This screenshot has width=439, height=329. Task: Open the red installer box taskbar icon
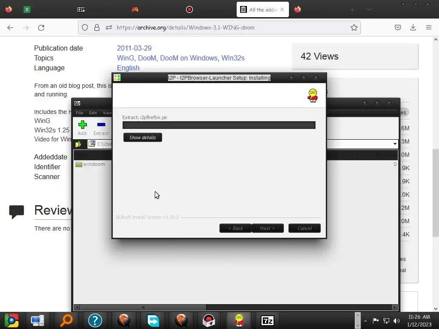coord(209,320)
